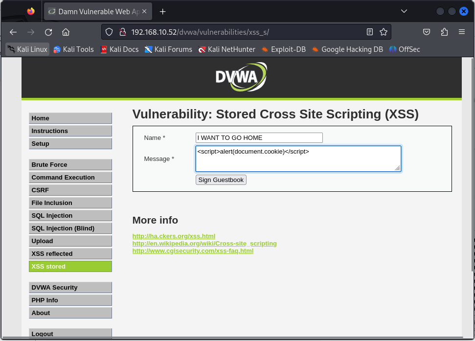Open the Kali NetHunter bookmark
This screenshot has width=475, height=341.
tap(226, 49)
